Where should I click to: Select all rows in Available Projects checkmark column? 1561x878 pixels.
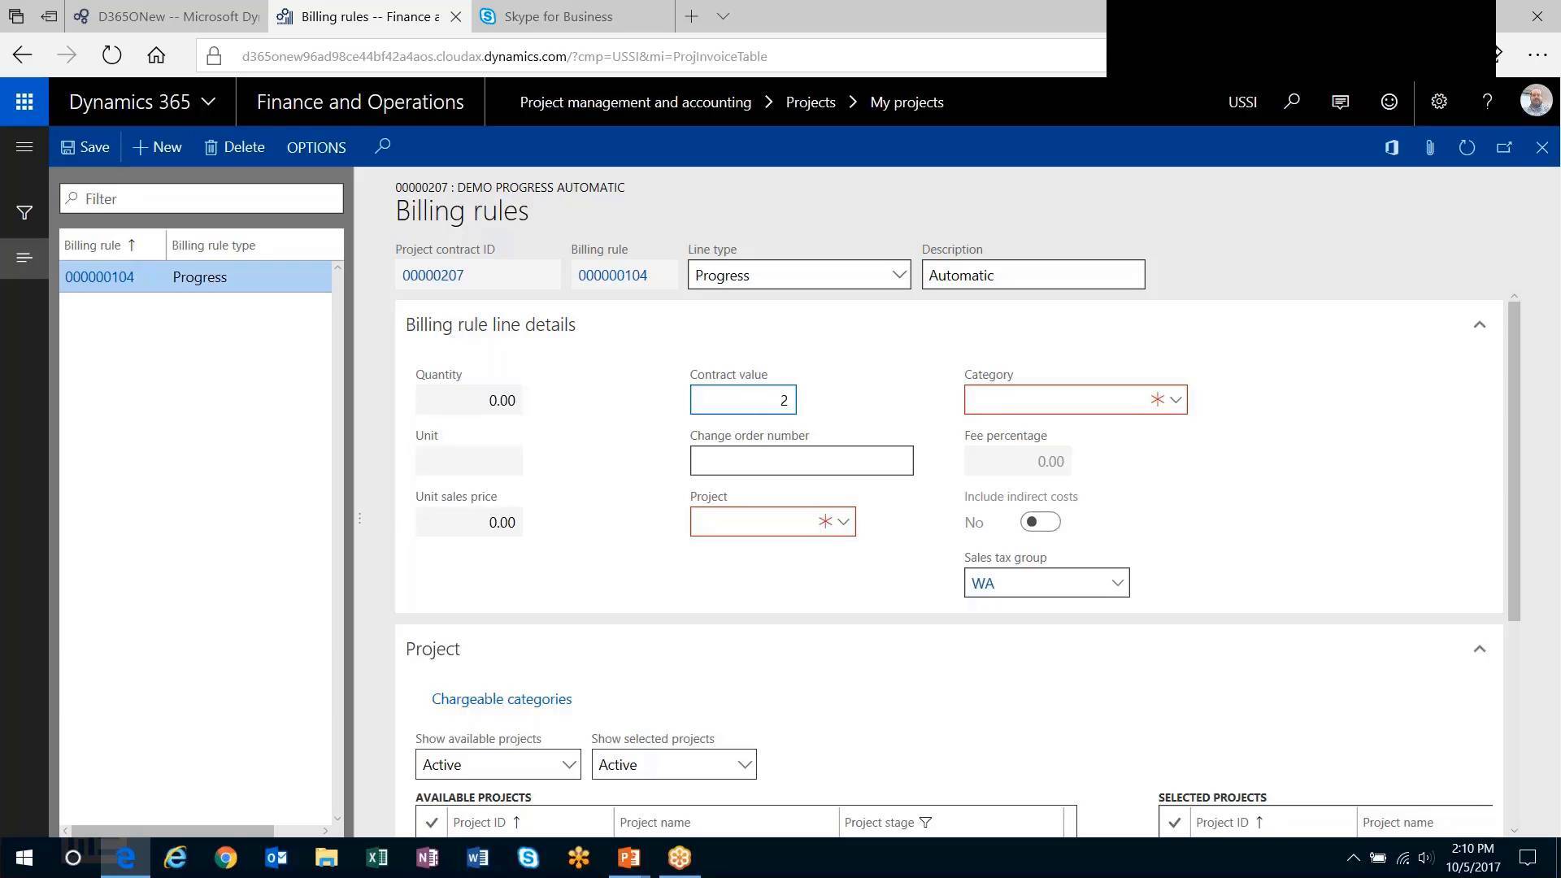(x=432, y=822)
